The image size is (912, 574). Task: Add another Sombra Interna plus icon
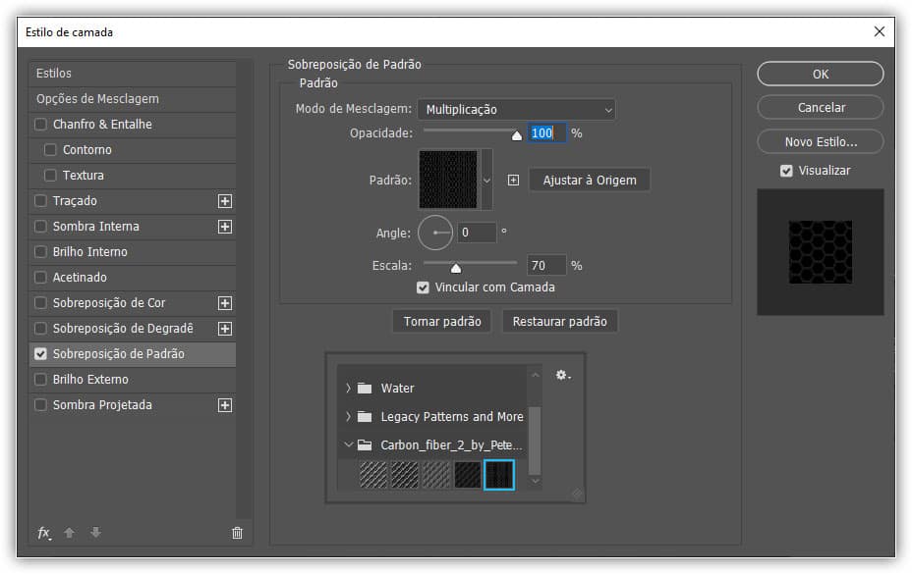click(x=225, y=227)
